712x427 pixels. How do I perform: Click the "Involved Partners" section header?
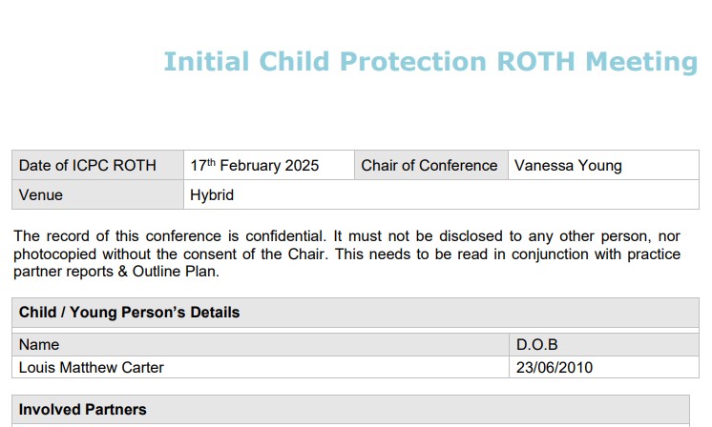[83, 410]
